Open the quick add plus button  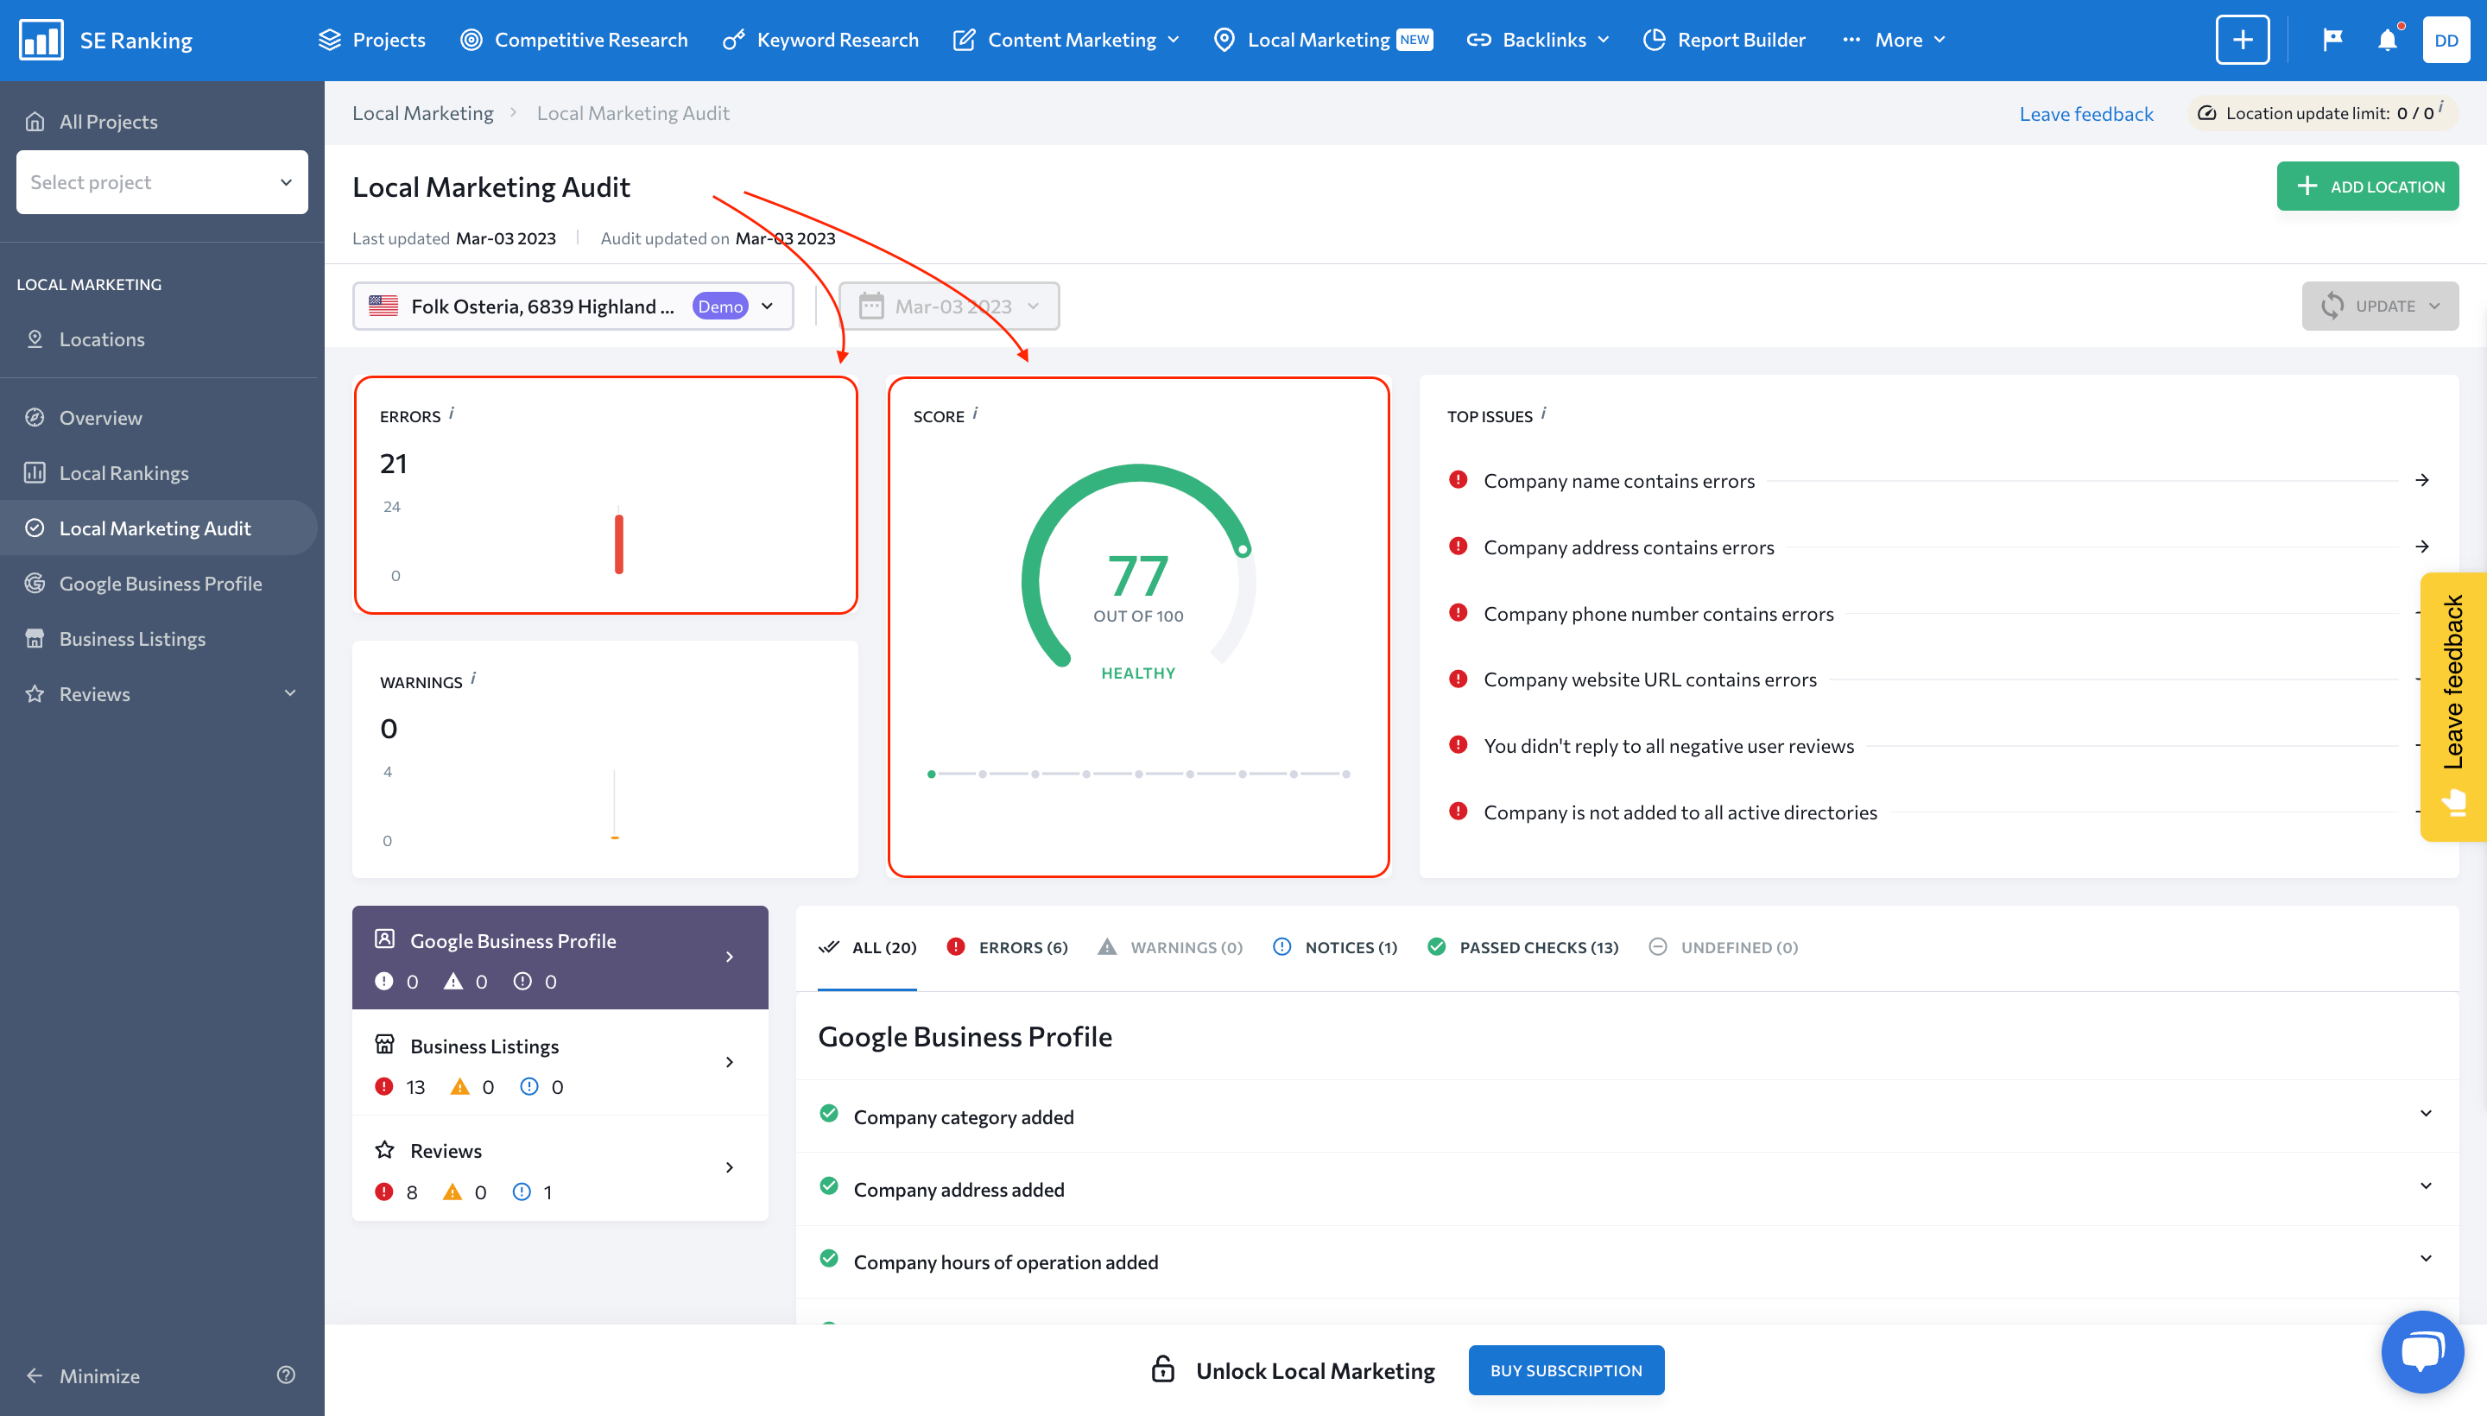click(2242, 40)
